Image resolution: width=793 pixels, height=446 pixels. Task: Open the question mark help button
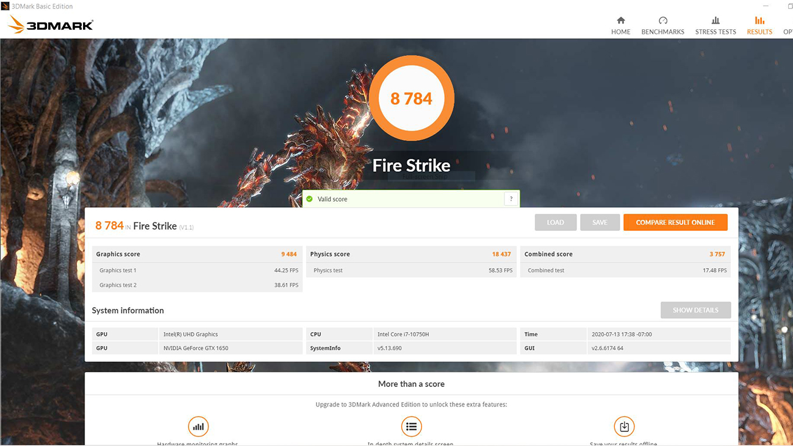pos(511,199)
